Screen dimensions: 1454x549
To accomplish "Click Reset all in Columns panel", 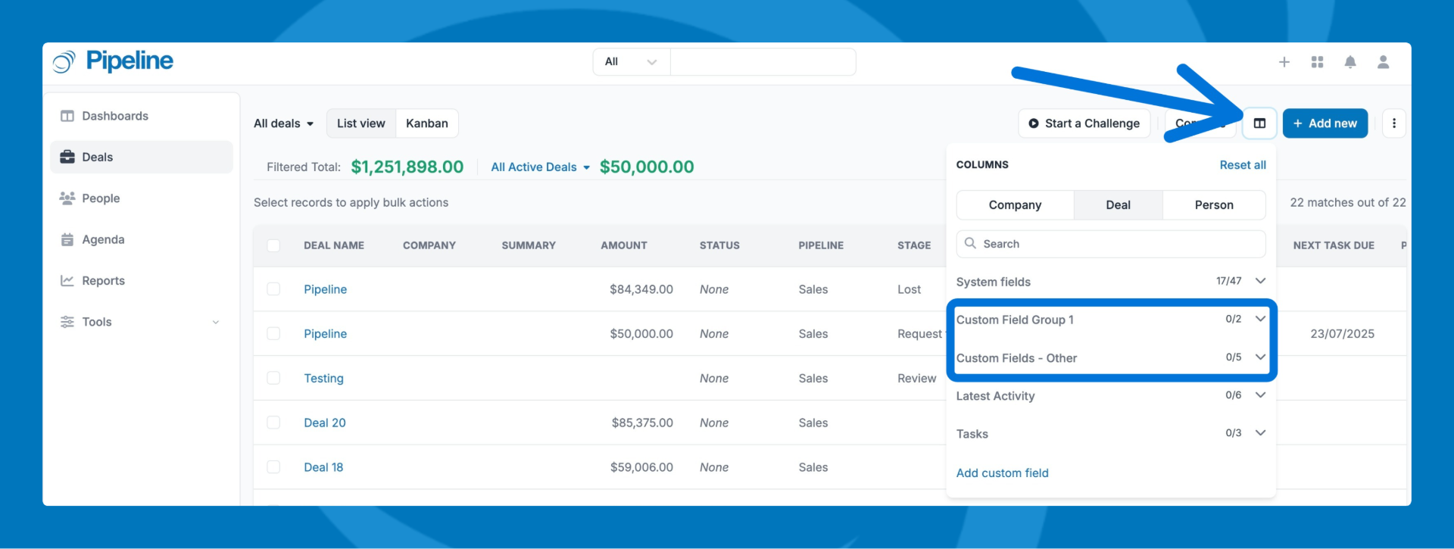I will click(x=1243, y=165).
